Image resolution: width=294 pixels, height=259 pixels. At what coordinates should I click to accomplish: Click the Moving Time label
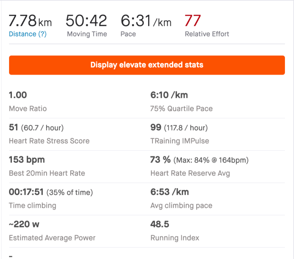pos(87,34)
